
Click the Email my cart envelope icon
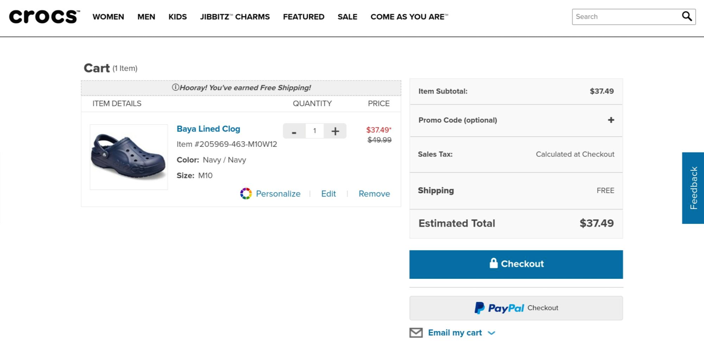coord(416,333)
